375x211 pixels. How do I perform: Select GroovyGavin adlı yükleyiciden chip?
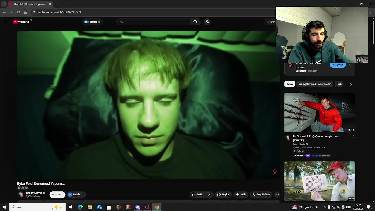(315, 84)
